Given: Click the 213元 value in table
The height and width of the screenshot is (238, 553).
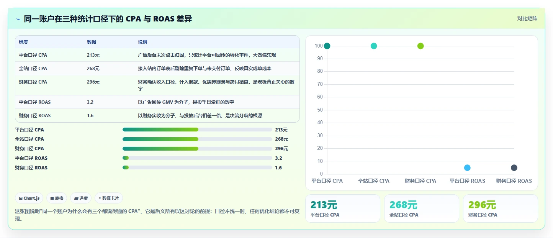Looking at the screenshot, I should pyautogui.click(x=93, y=55).
